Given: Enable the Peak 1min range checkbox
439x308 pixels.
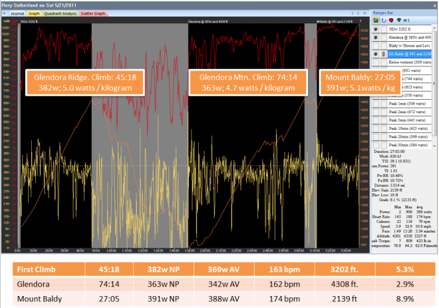Looking at the screenshot, I should 375,104.
